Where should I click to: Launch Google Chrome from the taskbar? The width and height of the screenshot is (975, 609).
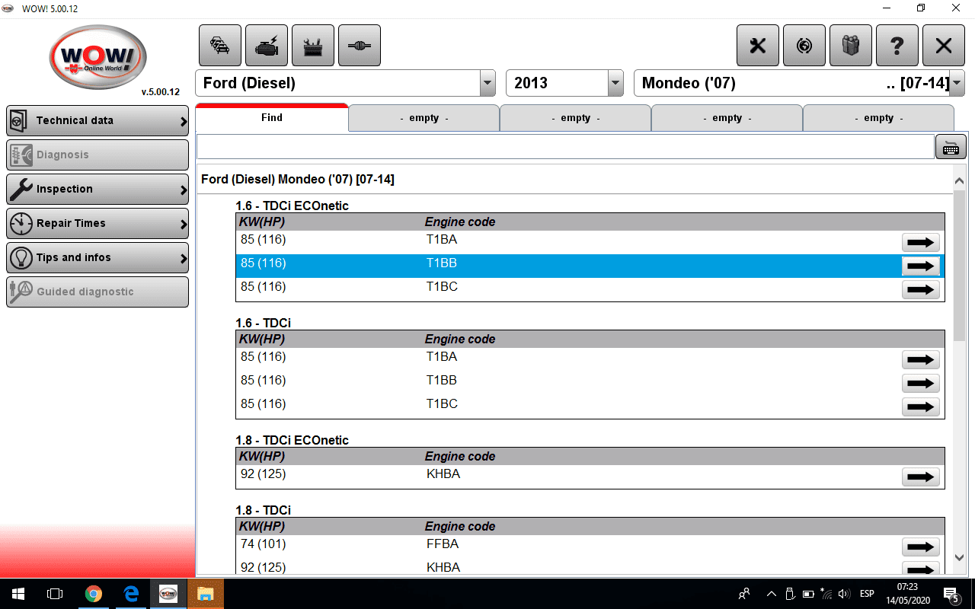click(93, 594)
